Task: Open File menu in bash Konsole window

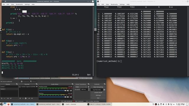Action: pos(98,4)
